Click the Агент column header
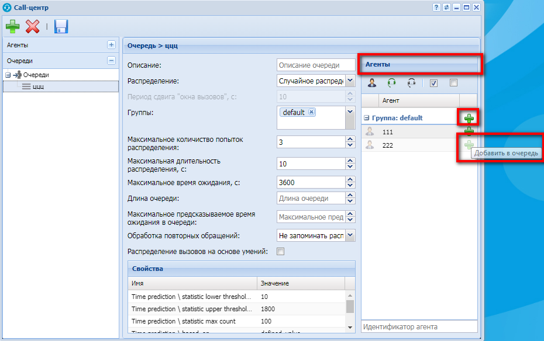This screenshot has height=341, width=544. tap(419, 100)
